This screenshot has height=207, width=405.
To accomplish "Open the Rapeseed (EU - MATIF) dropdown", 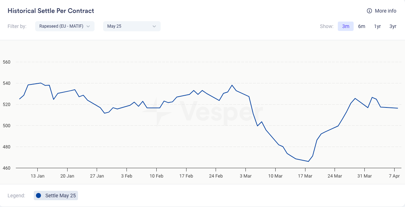I will 65,26.
